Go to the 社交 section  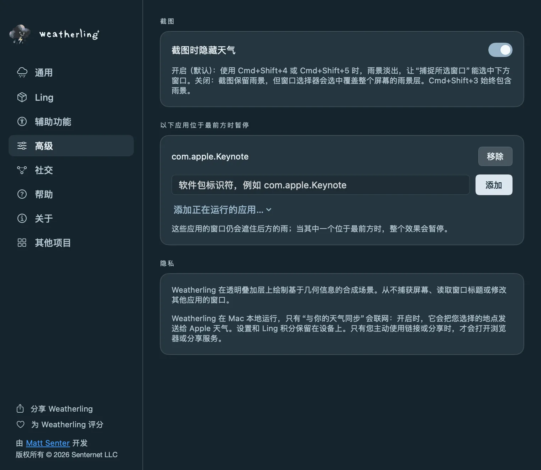(x=71, y=170)
